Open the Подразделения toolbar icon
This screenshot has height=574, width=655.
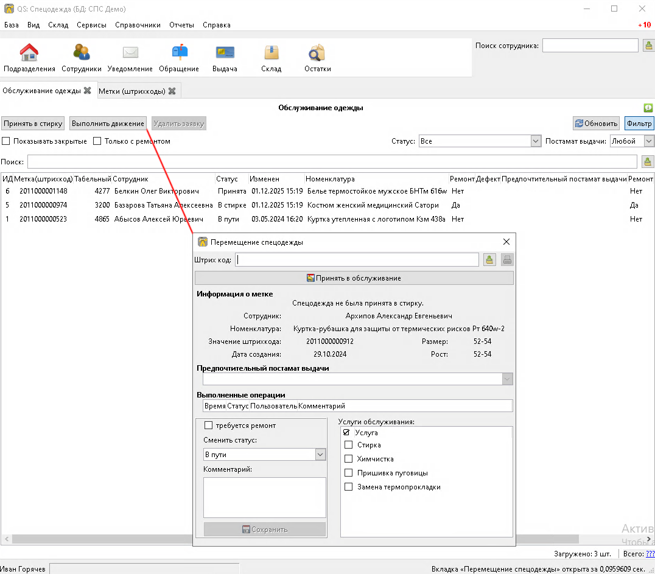coord(29,54)
